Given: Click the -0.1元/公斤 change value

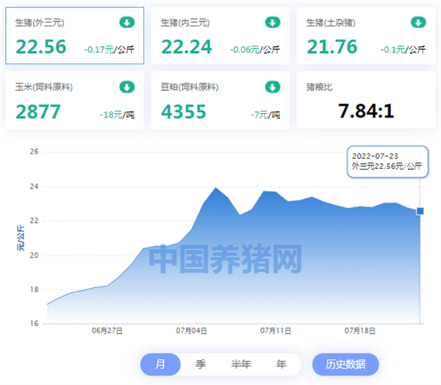Looking at the screenshot, I should click(x=404, y=50).
